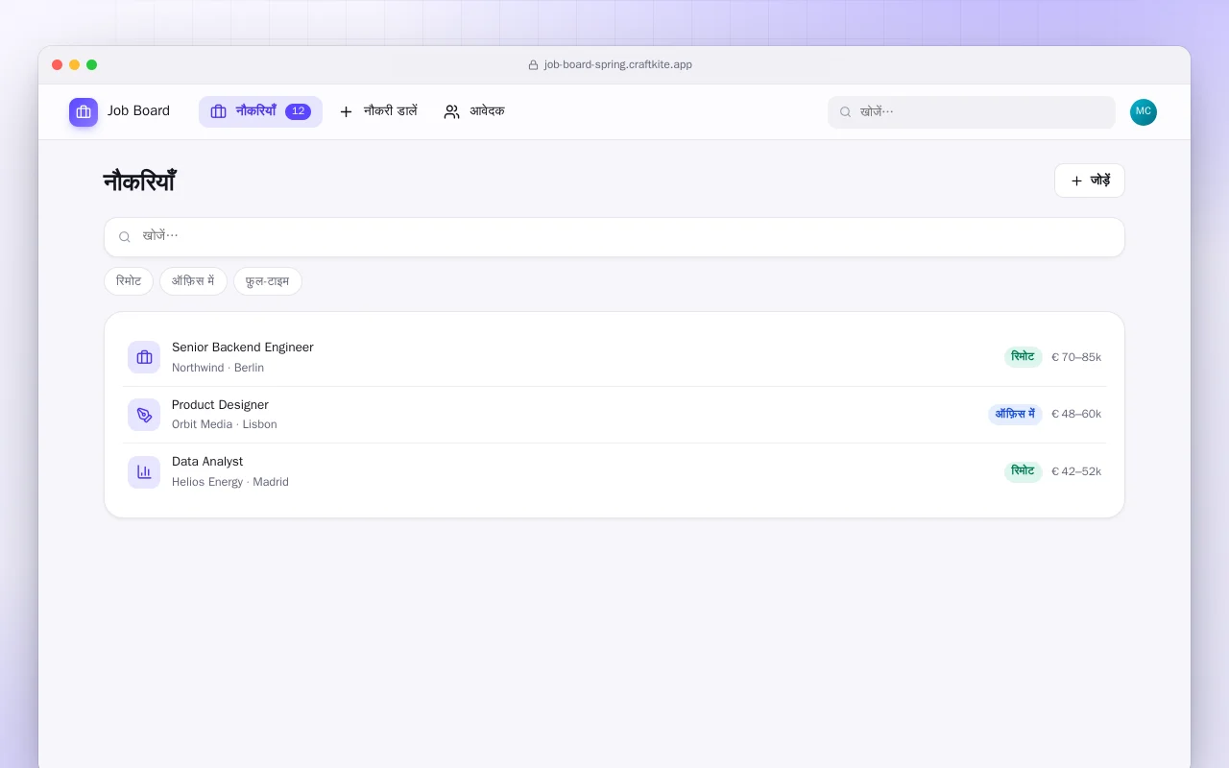Open the Senior Backend Engineer job title

click(x=243, y=348)
